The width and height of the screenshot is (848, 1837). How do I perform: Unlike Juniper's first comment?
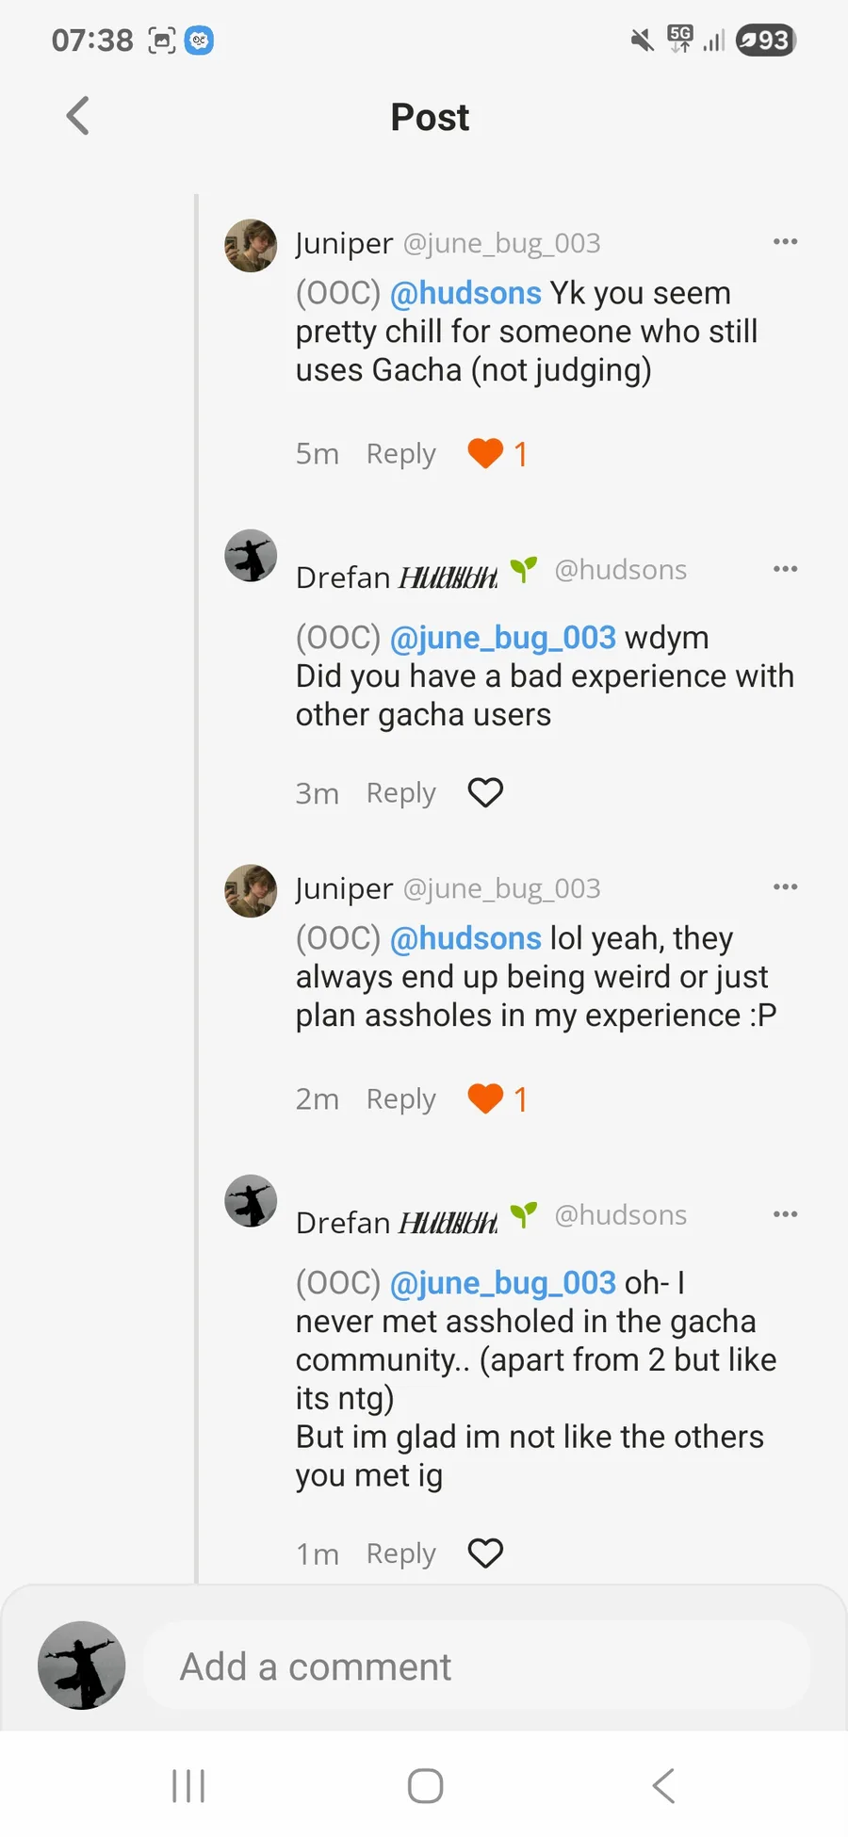click(485, 453)
